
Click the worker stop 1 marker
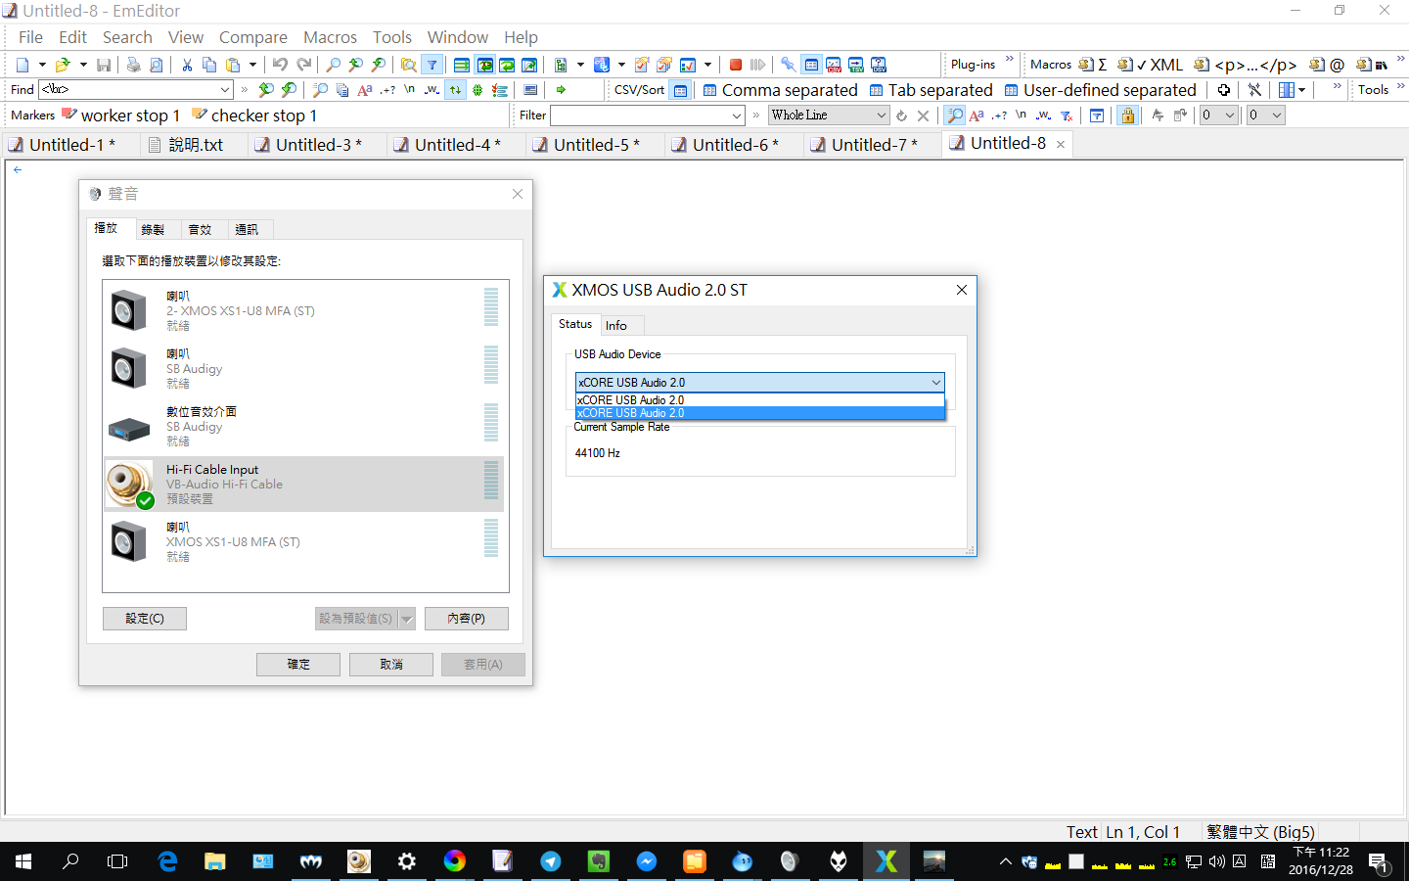[x=121, y=116]
